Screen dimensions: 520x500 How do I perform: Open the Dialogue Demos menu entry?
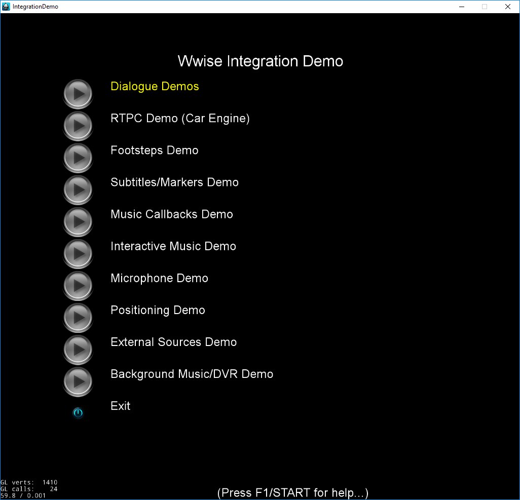click(155, 87)
